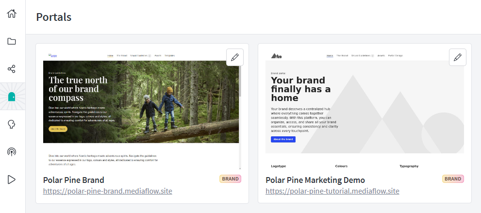Click the share nodes sidebar icon
This screenshot has width=481, height=213.
(x=12, y=69)
